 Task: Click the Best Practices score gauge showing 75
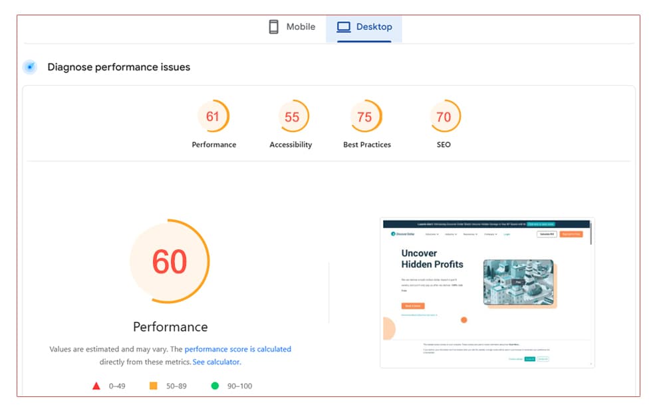(366, 116)
